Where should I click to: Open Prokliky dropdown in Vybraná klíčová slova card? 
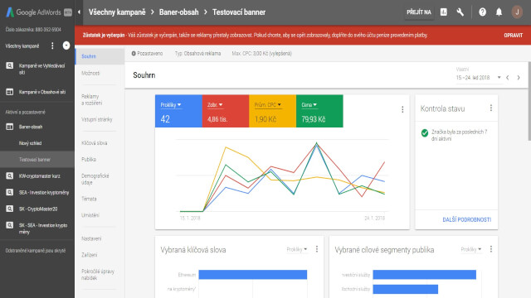[x=297, y=249]
